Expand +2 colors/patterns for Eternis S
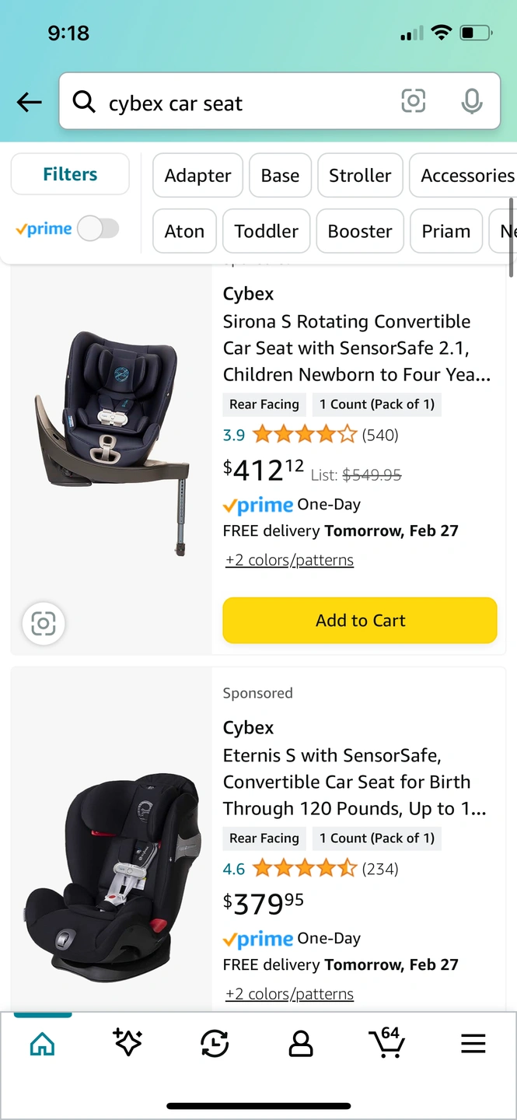The width and height of the screenshot is (517, 1120). click(x=289, y=994)
